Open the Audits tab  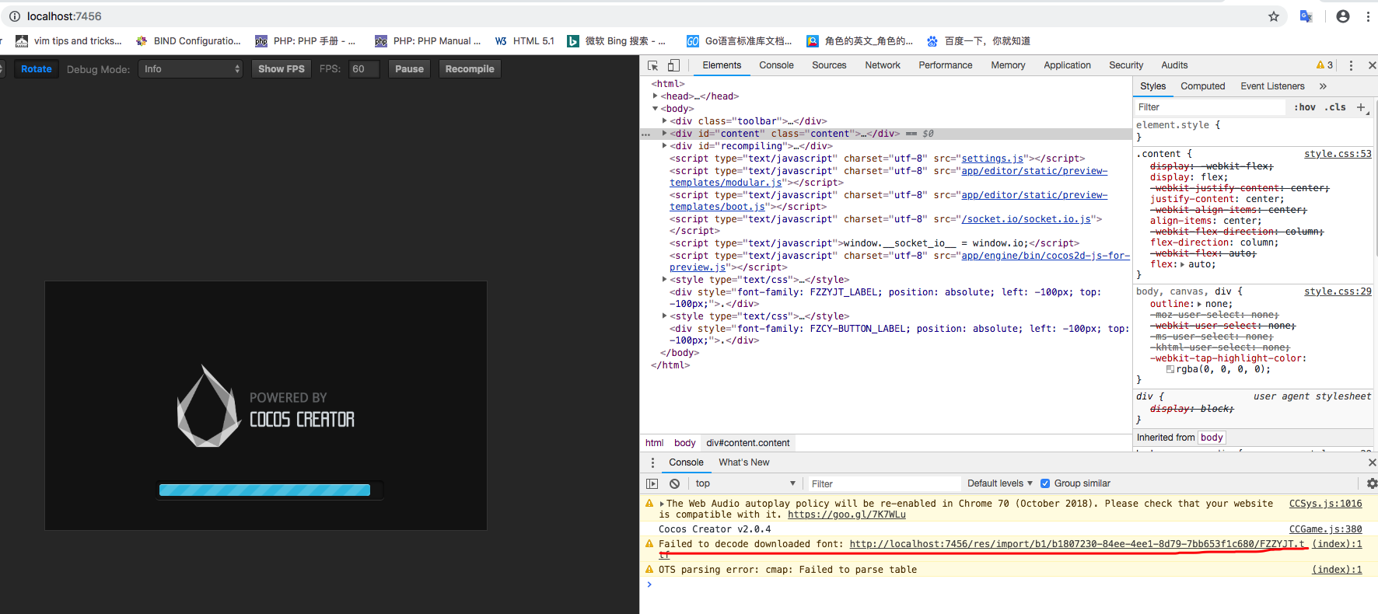pyautogui.click(x=1174, y=65)
